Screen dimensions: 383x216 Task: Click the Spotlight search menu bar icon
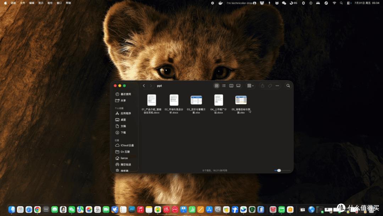click(341, 3)
